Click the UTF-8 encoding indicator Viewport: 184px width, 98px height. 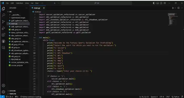coord(162,97)
